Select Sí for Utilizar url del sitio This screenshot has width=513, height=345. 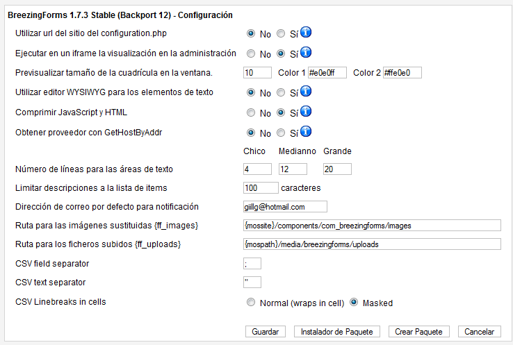click(281, 33)
